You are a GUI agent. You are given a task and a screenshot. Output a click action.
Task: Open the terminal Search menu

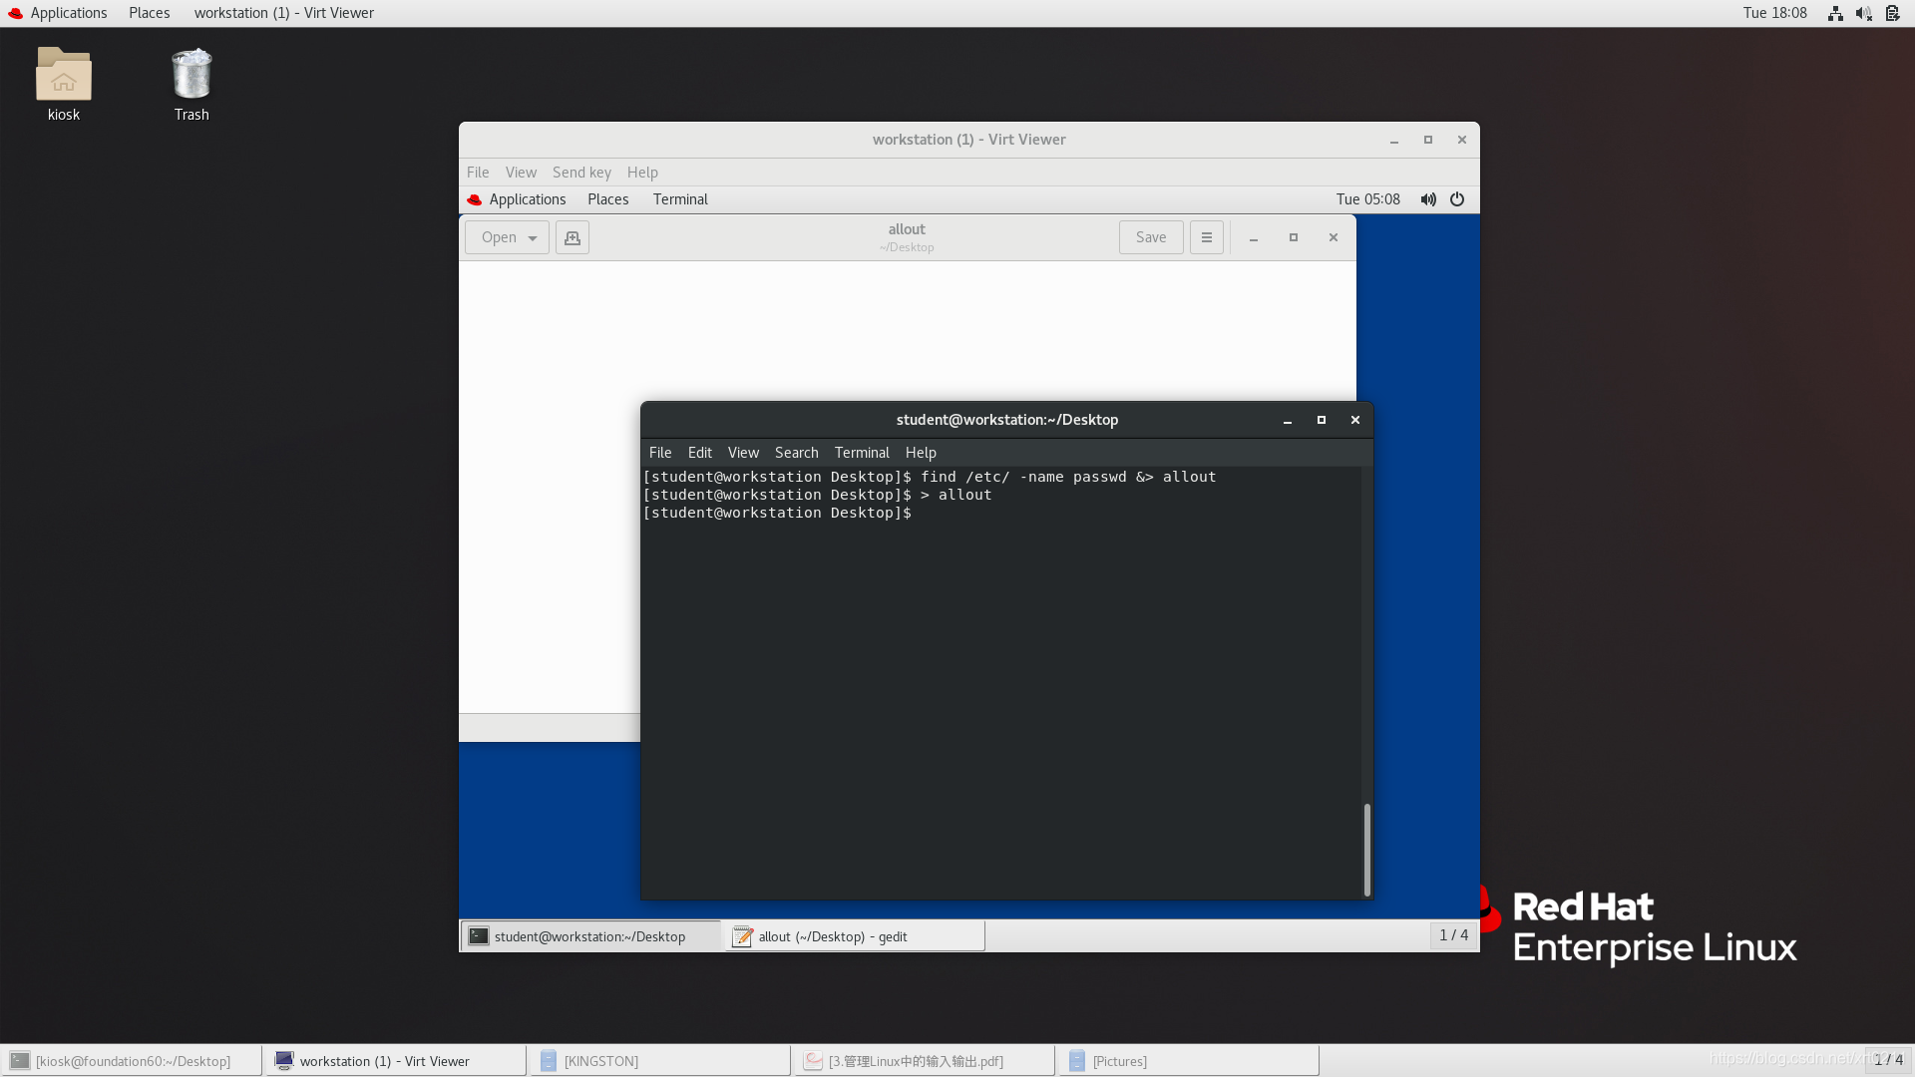point(796,453)
